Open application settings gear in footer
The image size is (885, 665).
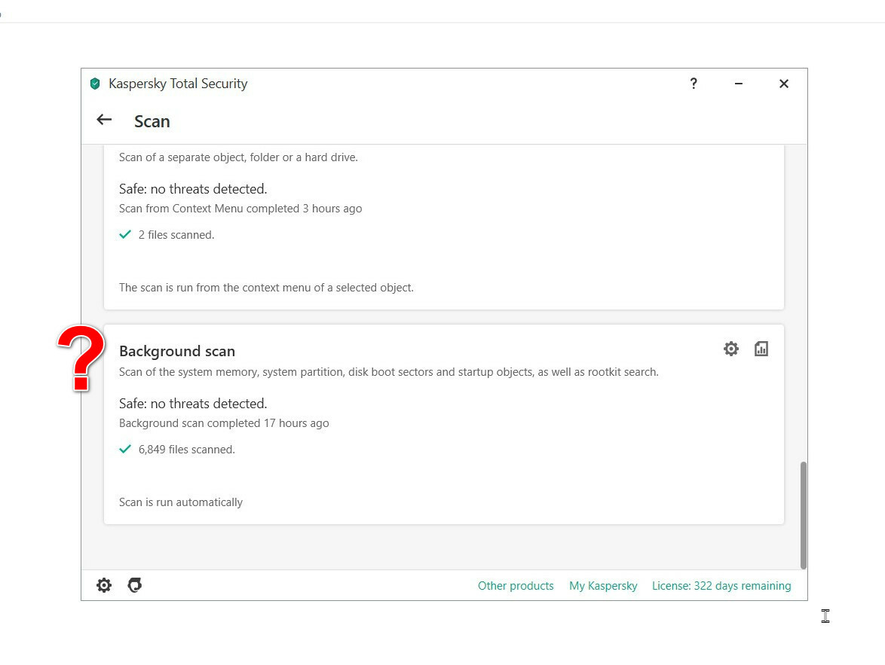[x=104, y=585]
